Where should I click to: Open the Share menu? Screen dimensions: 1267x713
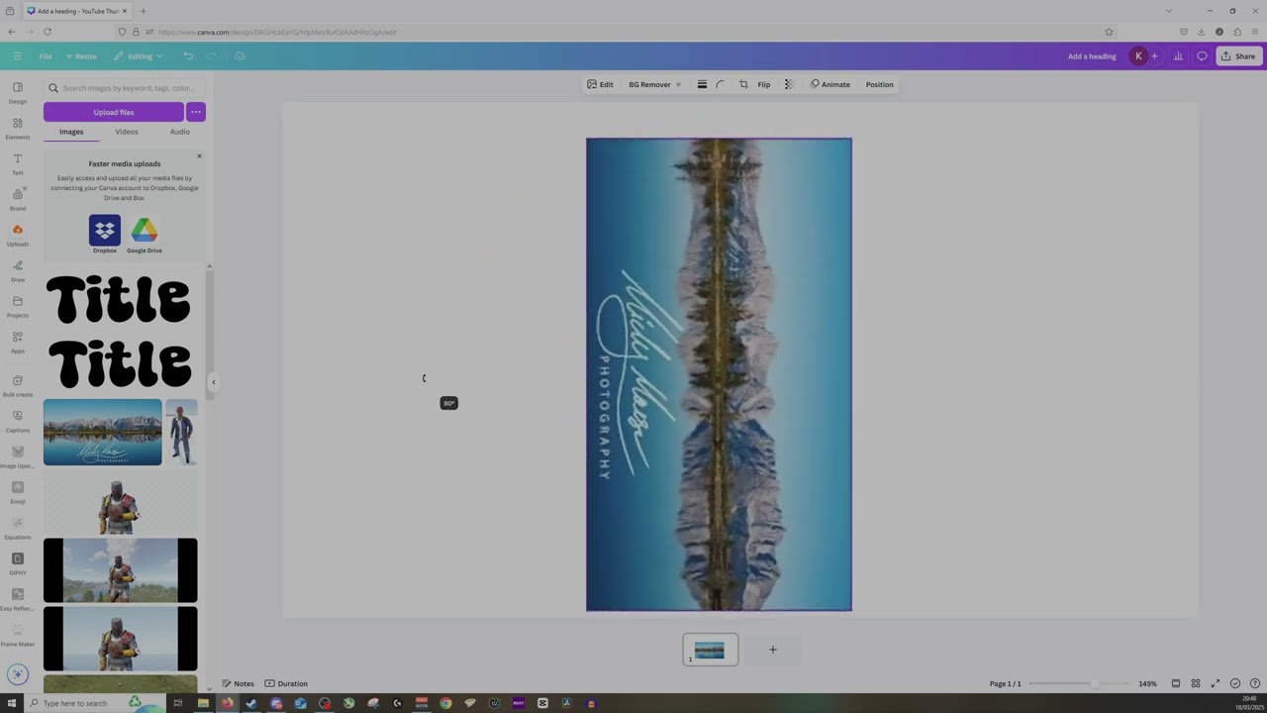point(1237,56)
